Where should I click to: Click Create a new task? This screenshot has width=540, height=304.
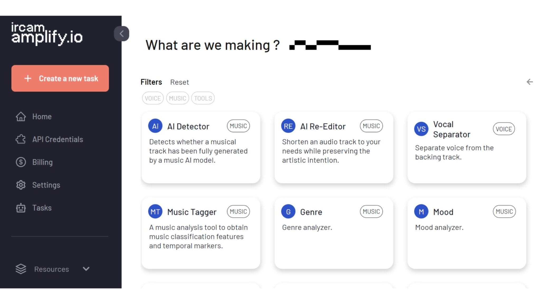click(x=60, y=78)
